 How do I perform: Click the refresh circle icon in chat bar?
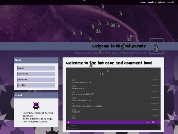(x=158, y=122)
